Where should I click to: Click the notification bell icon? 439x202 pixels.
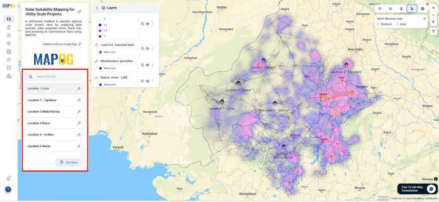pyautogui.click(x=9, y=178)
